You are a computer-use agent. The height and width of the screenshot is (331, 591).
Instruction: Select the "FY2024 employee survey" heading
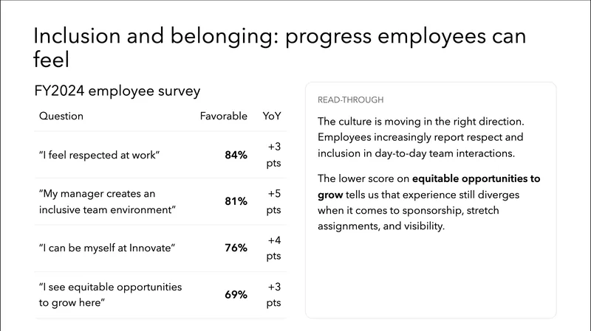coord(117,91)
